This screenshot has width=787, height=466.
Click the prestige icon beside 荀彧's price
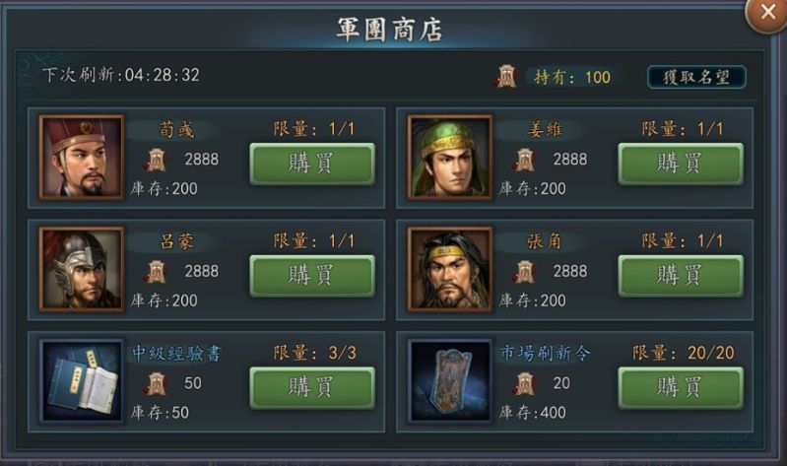156,160
